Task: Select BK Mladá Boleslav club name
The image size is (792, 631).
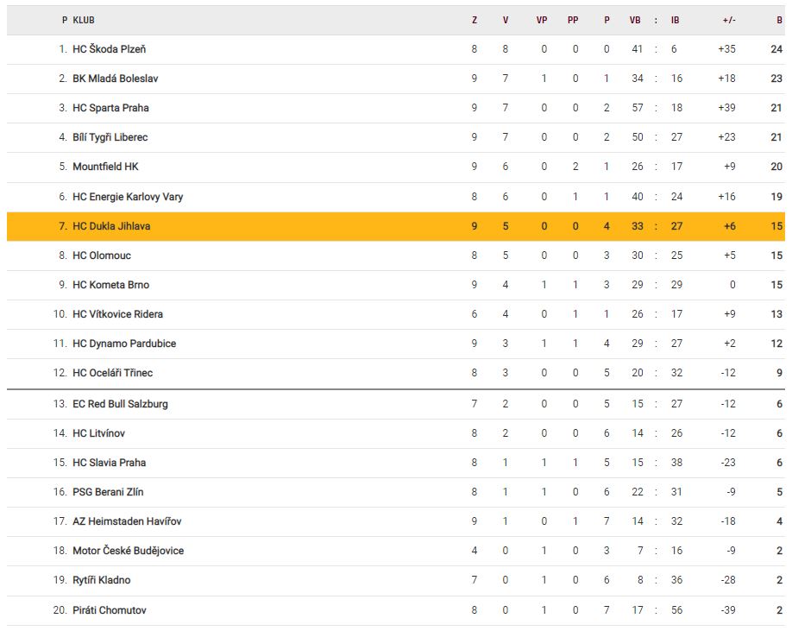Action: (115, 79)
